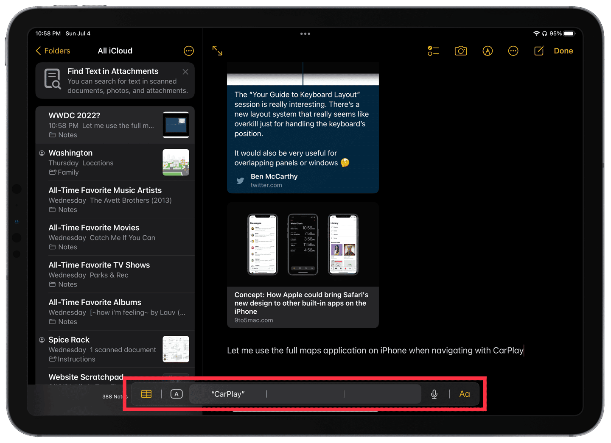Tap the Spice Rack note thumbnail

(176, 349)
